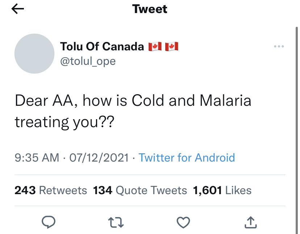Click the tweet text about Cold and Malaria
This screenshot has height=234, width=300.
pos(133,111)
